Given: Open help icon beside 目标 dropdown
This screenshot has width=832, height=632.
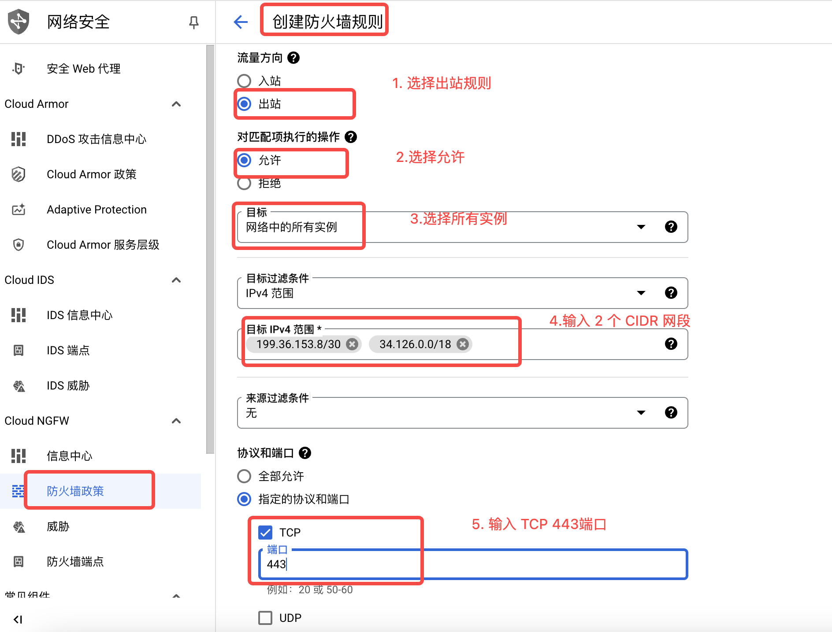Looking at the screenshot, I should [671, 227].
